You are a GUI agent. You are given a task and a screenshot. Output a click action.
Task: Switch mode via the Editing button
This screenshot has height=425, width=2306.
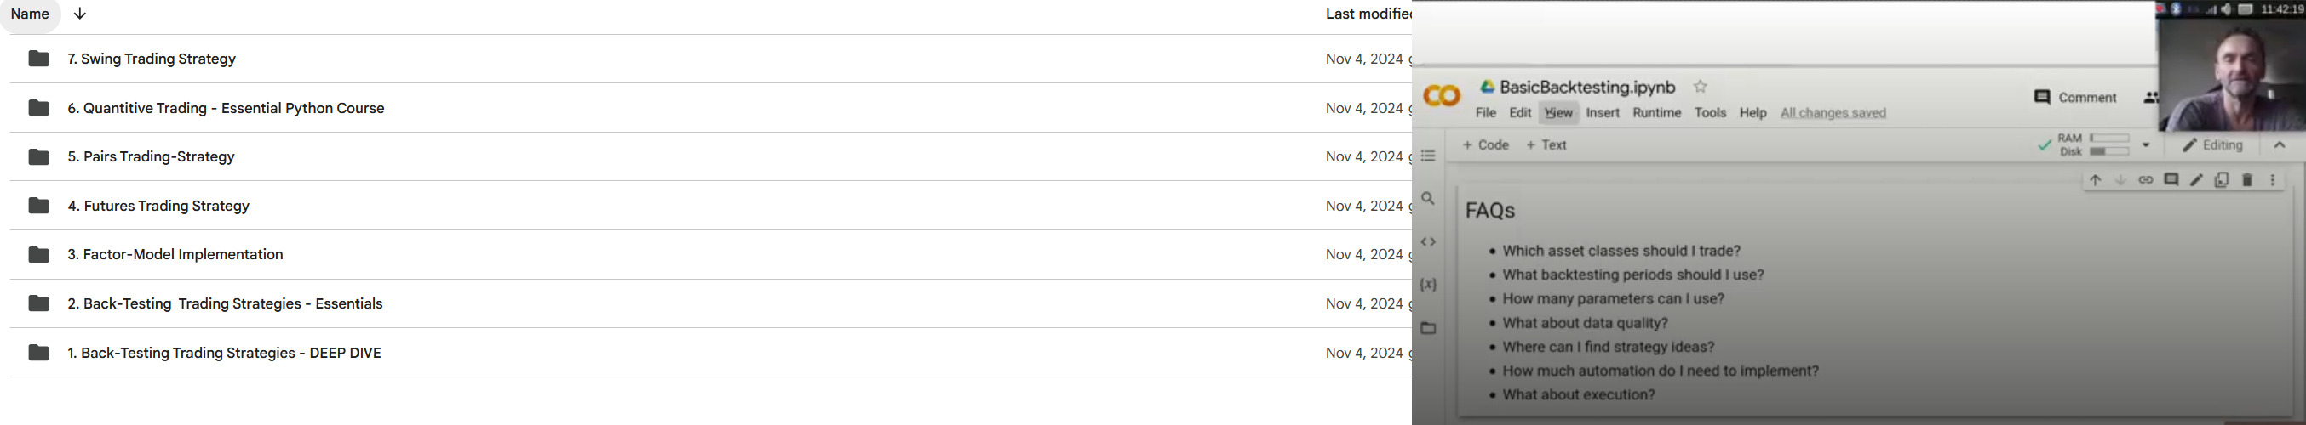pyautogui.click(x=2213, y=144)
